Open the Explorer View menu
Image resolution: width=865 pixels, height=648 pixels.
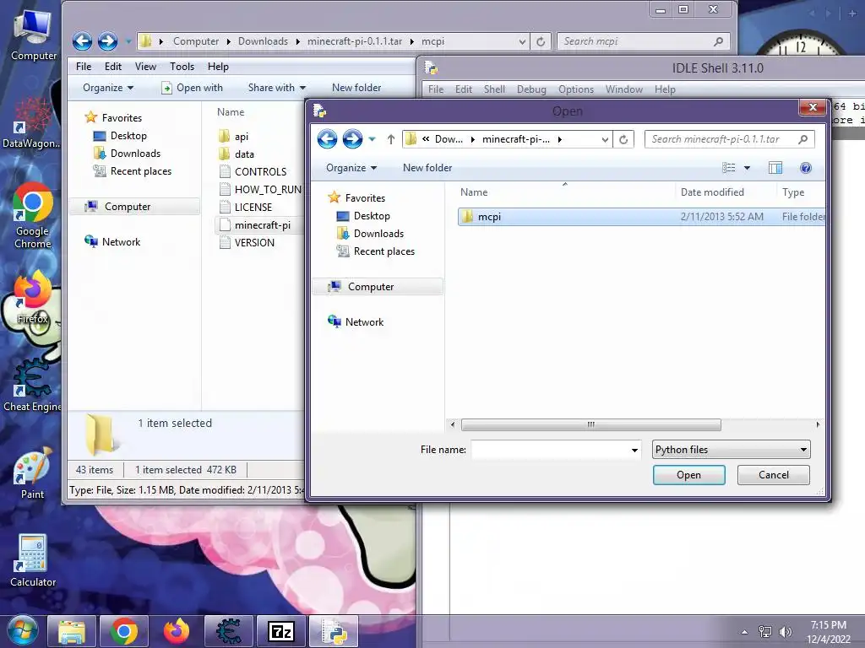pyautogui.click(x=145, y=67)
